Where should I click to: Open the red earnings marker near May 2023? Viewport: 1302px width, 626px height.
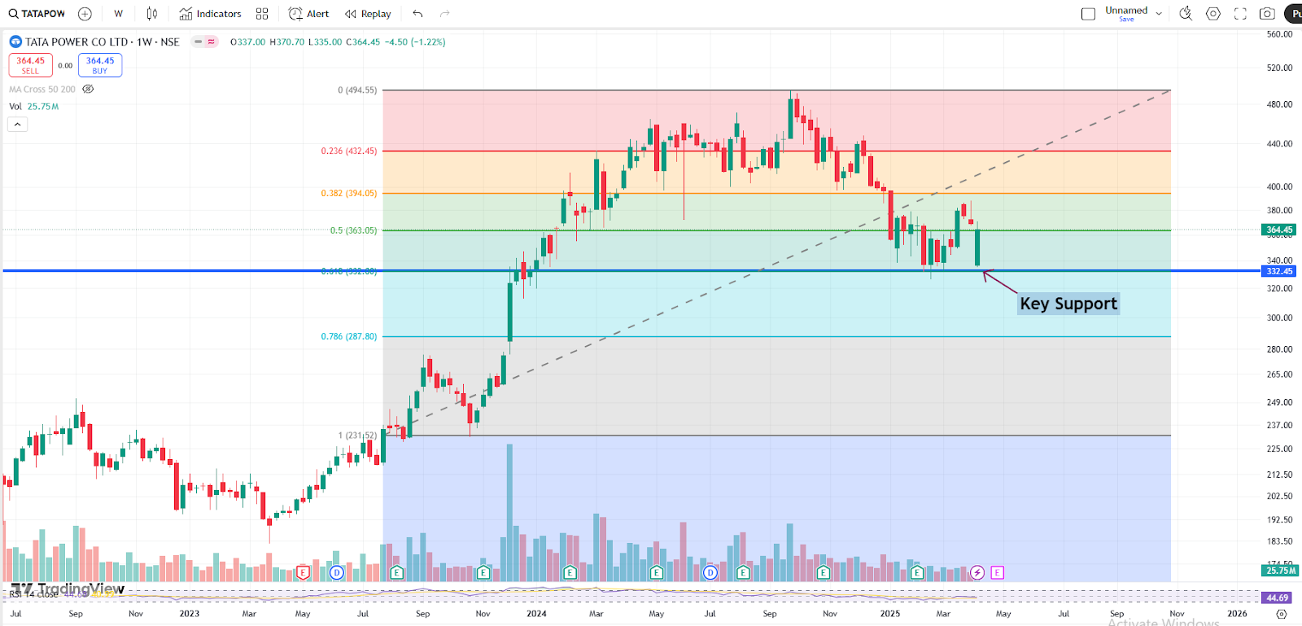point(303,572)
